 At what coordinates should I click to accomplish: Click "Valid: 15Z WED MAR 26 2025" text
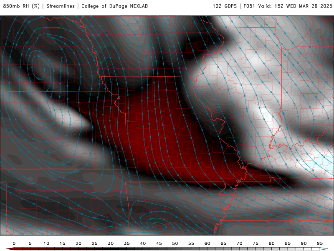(295, 6)
